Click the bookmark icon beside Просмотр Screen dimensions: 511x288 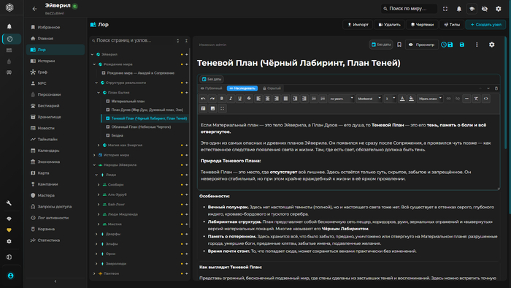tap(399, 45)
